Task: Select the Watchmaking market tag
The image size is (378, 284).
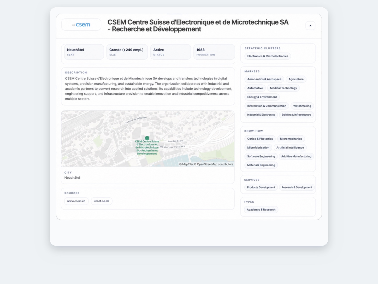Action: (302, 106)
